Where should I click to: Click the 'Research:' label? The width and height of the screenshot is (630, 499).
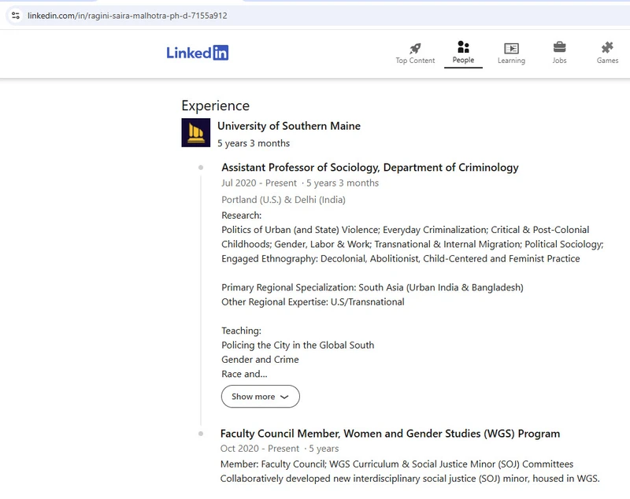[x=242, y=215]
